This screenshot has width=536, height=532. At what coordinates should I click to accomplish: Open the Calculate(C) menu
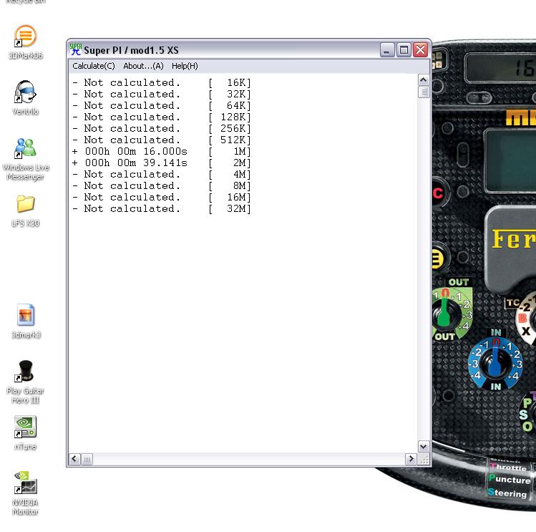click(93, 66)
